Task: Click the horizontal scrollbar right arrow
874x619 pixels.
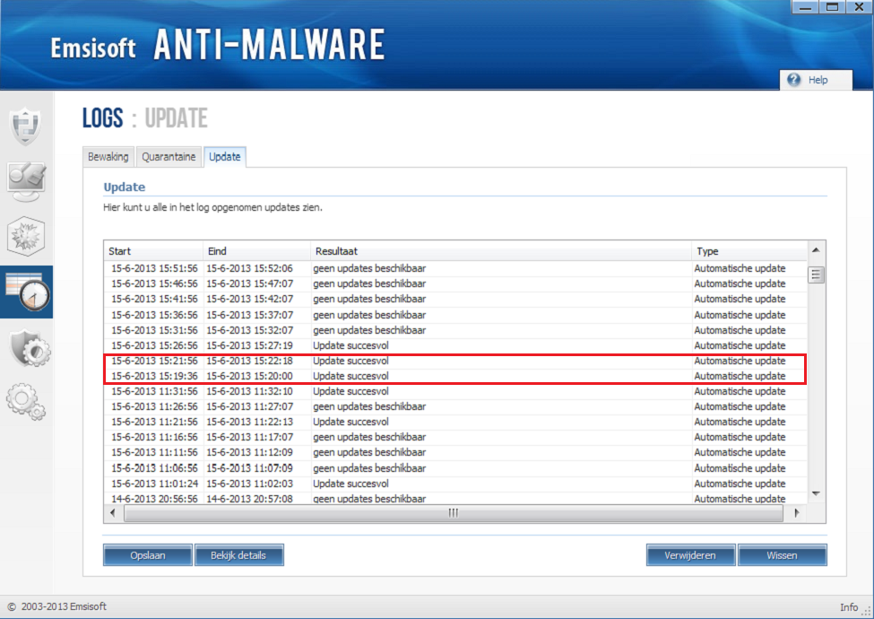Action: point(797,513)
